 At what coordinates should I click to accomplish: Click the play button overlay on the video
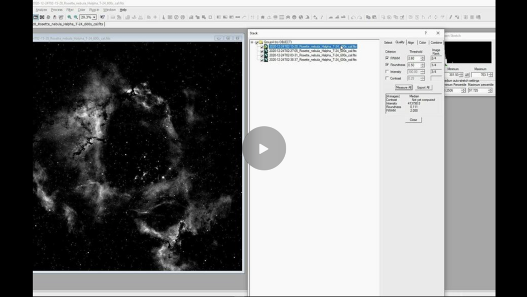(x=264, y=148)
